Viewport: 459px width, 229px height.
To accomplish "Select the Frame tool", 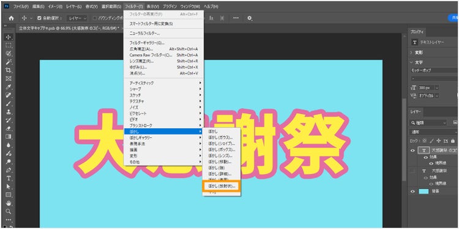I will click(9, 78).
